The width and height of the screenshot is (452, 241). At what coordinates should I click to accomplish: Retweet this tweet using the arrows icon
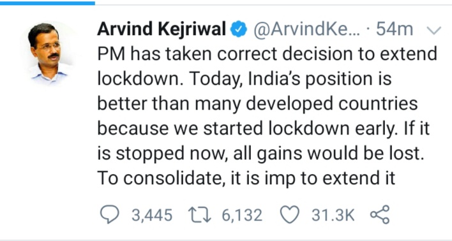[199, 215]
